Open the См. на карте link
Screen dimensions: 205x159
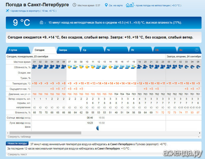(116, 5)
